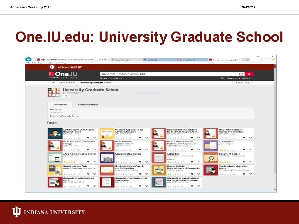Open the Course Bulletin Descriptions note icon
Screen dimensions: 299x224
point(159,170)
